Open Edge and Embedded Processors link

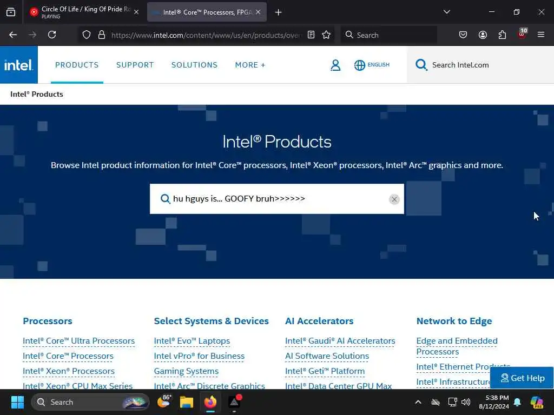(x=457, y=346)
